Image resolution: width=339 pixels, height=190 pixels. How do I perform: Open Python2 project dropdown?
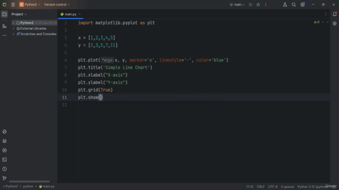[30, 5]
